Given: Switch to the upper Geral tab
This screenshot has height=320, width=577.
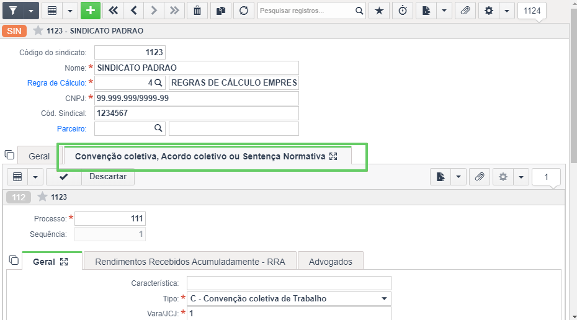Looking at the screenshot, I should pyautogui.click(x=39, y=156).
